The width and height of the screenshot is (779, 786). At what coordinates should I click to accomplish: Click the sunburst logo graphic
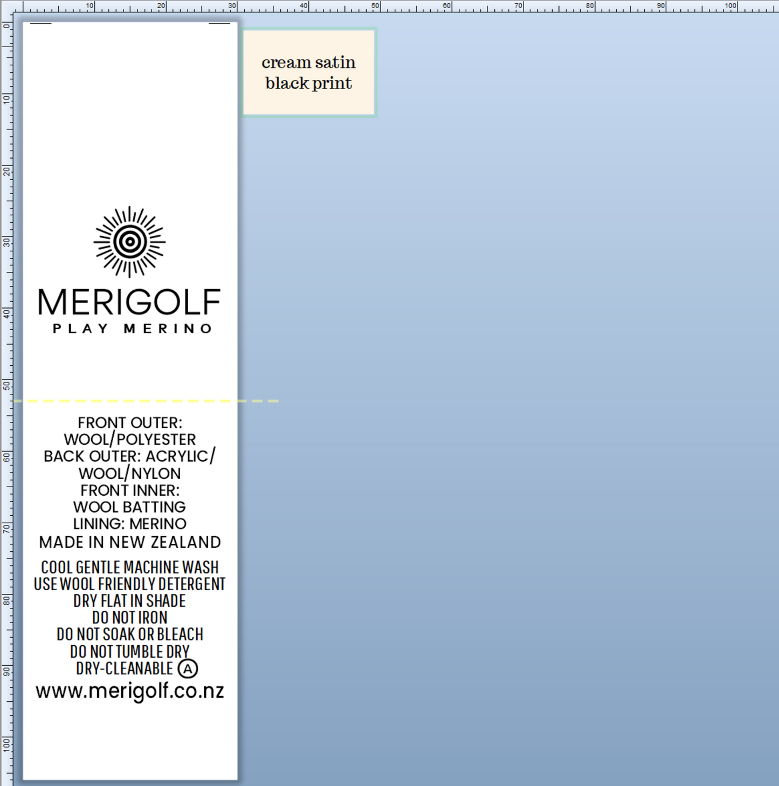click(129, 242)
